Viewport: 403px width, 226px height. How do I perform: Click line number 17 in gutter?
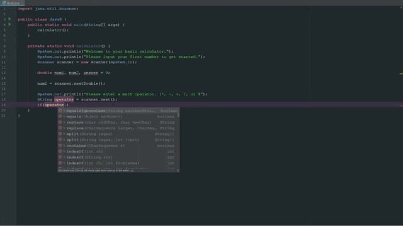click(x=4, y=94)
